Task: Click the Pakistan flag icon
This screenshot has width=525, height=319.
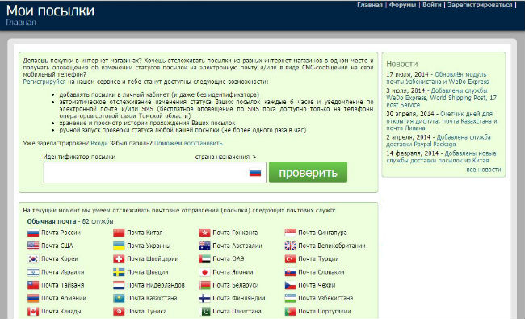Action: tap(204, 312)
